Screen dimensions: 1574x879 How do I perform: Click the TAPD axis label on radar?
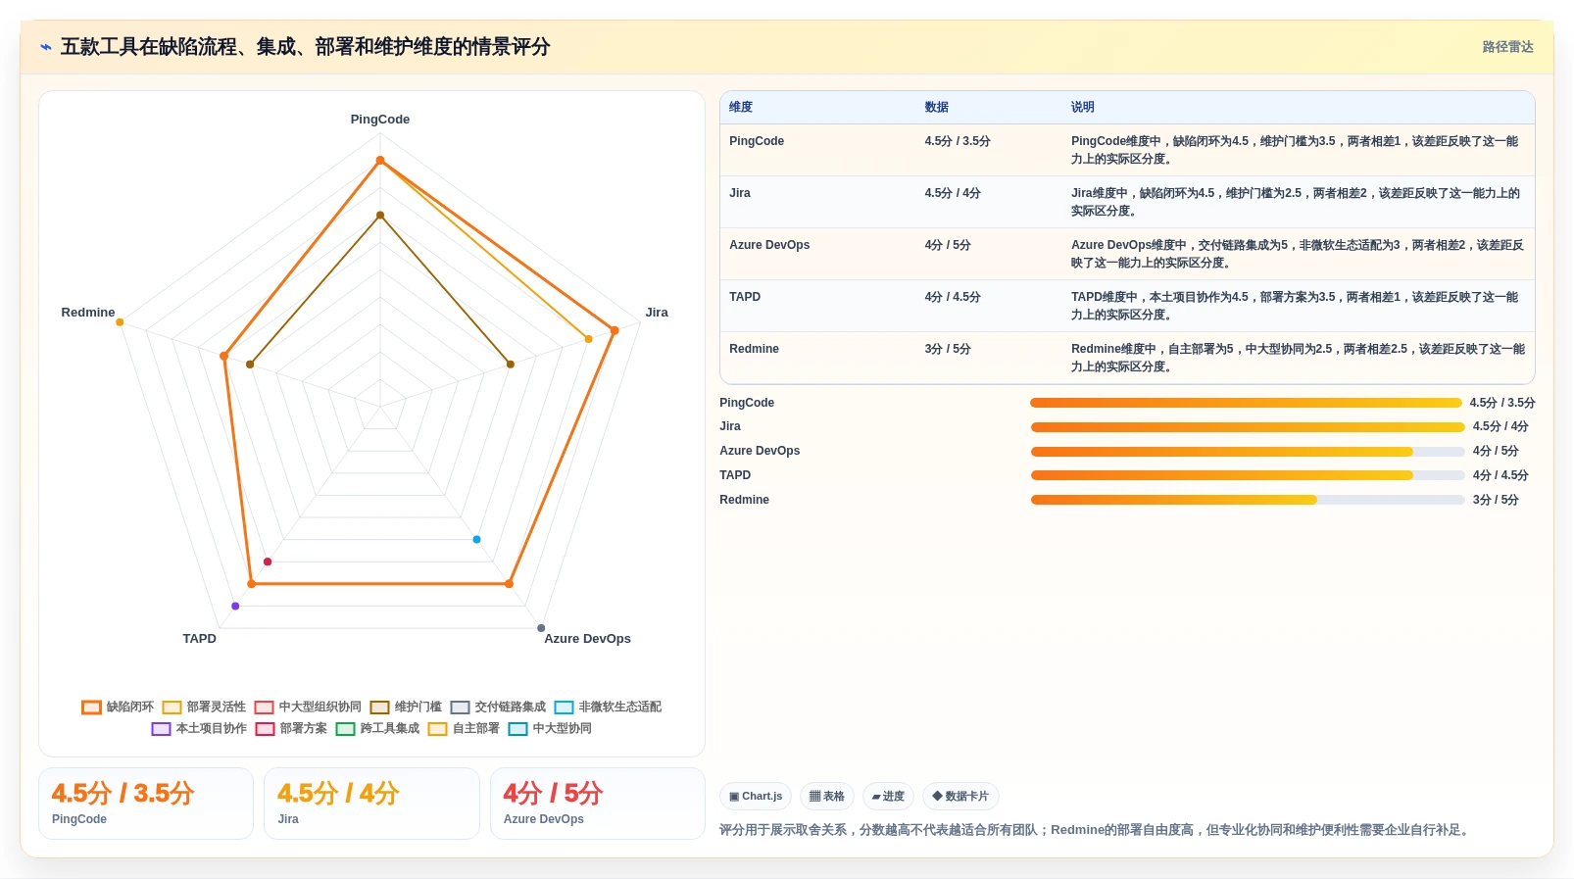[200, 639]
